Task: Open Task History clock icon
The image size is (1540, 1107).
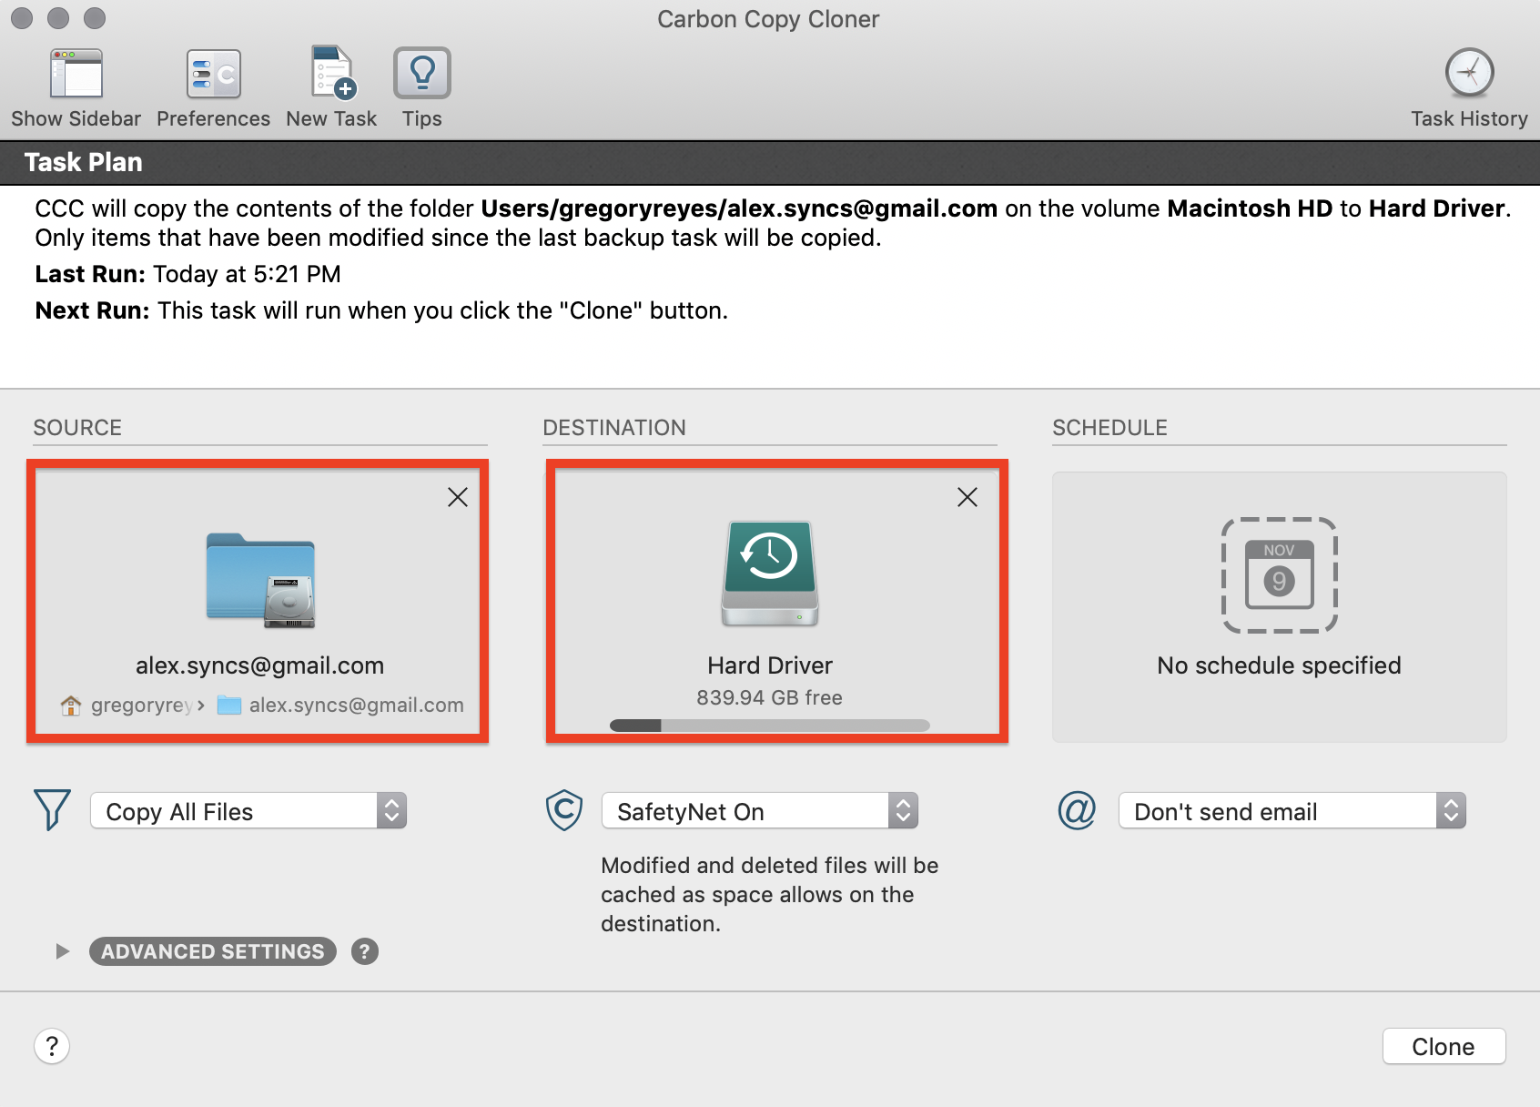Action: coord(1469,73)
